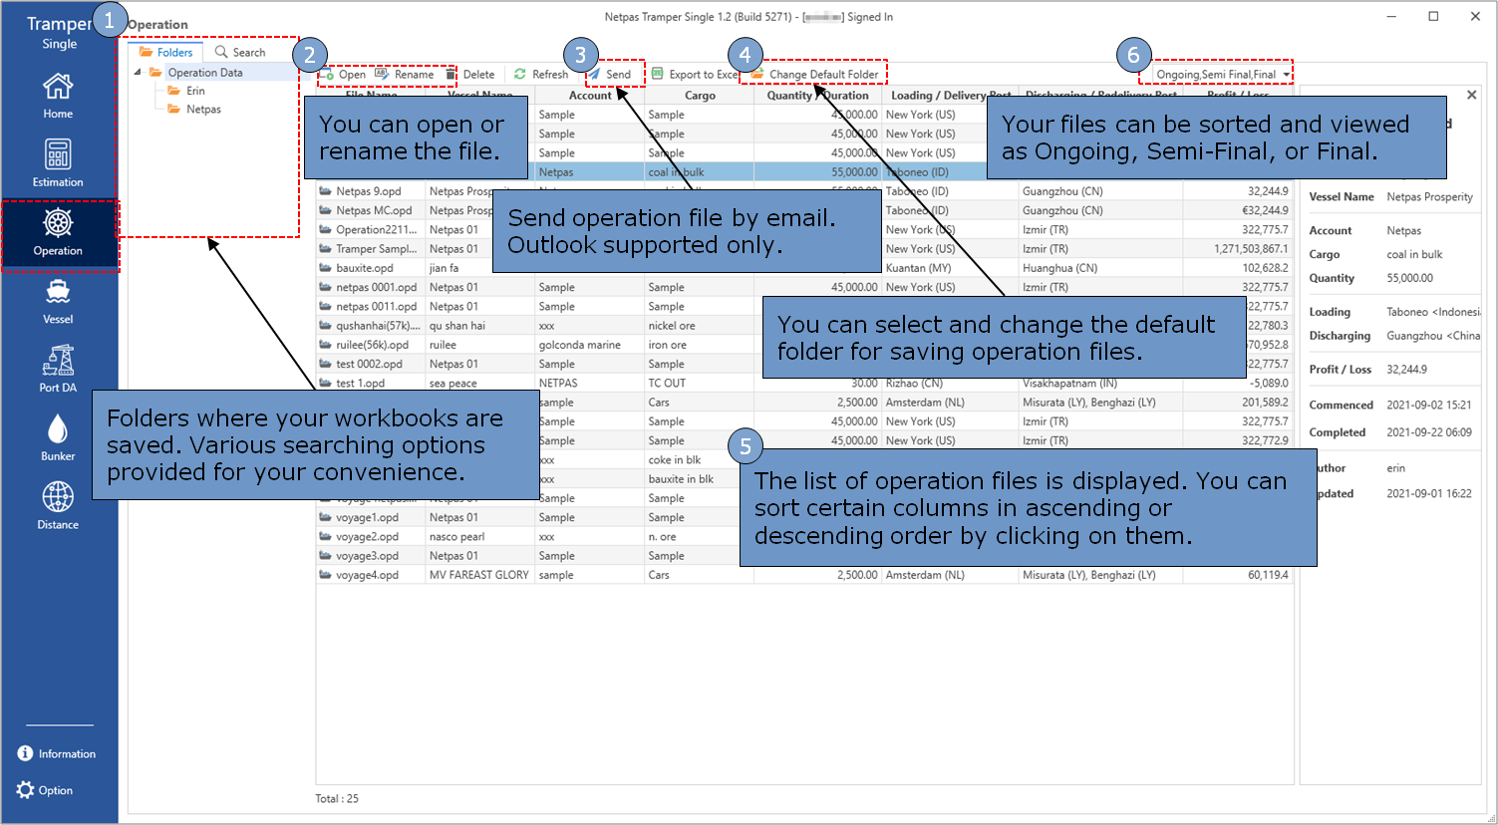Close the file details side panel

point(1471,95)
